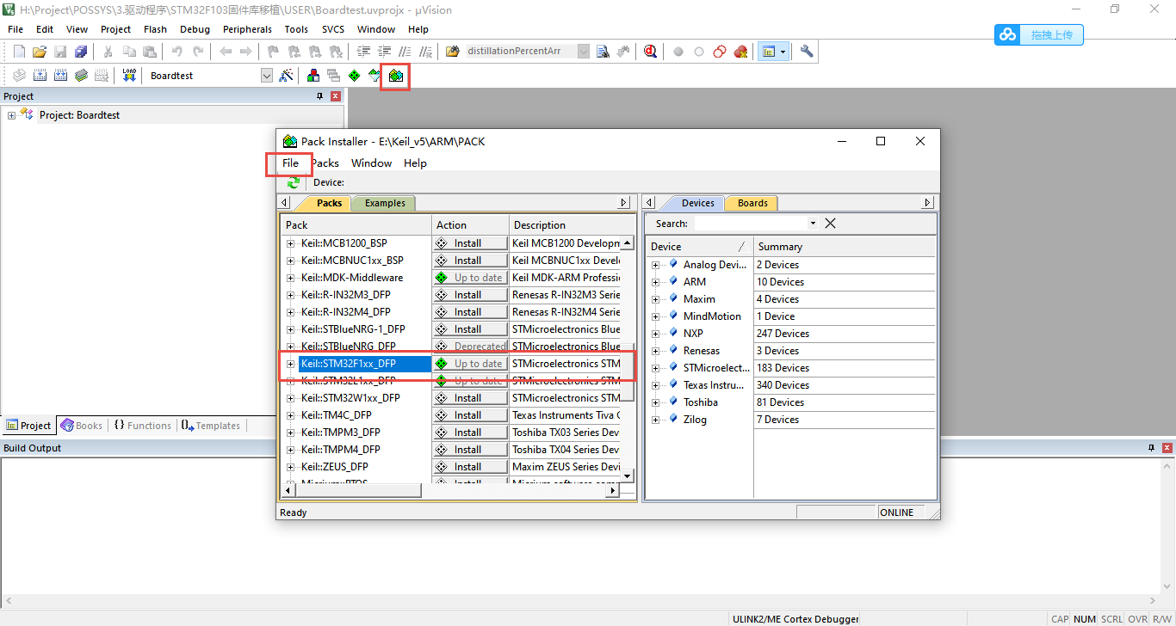
Task: Click the 拖拽上传 upload widget
Action: click(1039, 35)
